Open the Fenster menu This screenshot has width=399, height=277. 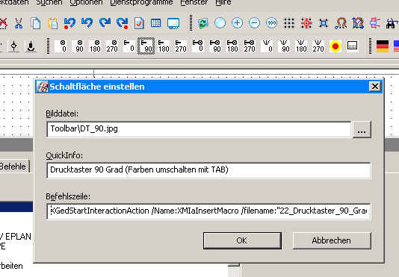(x=194, y=2)
